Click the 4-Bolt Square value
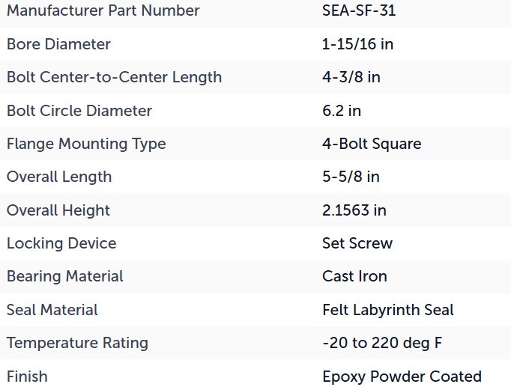Viewport: 511px width, 387px height. click(372, 144)
